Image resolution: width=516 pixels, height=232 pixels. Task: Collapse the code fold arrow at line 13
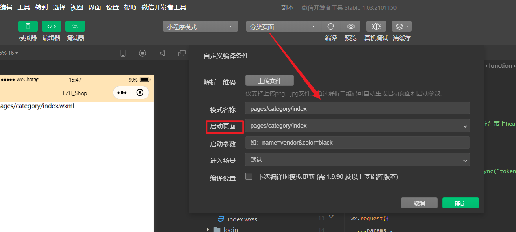pos(331,217)
